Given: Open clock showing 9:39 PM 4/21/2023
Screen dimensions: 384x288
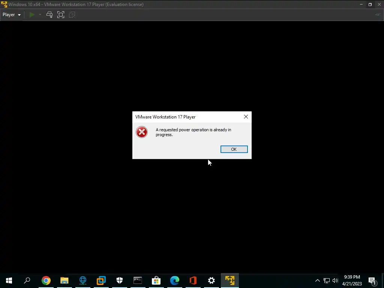Looking at the screenshot, I should coord(352,280).
